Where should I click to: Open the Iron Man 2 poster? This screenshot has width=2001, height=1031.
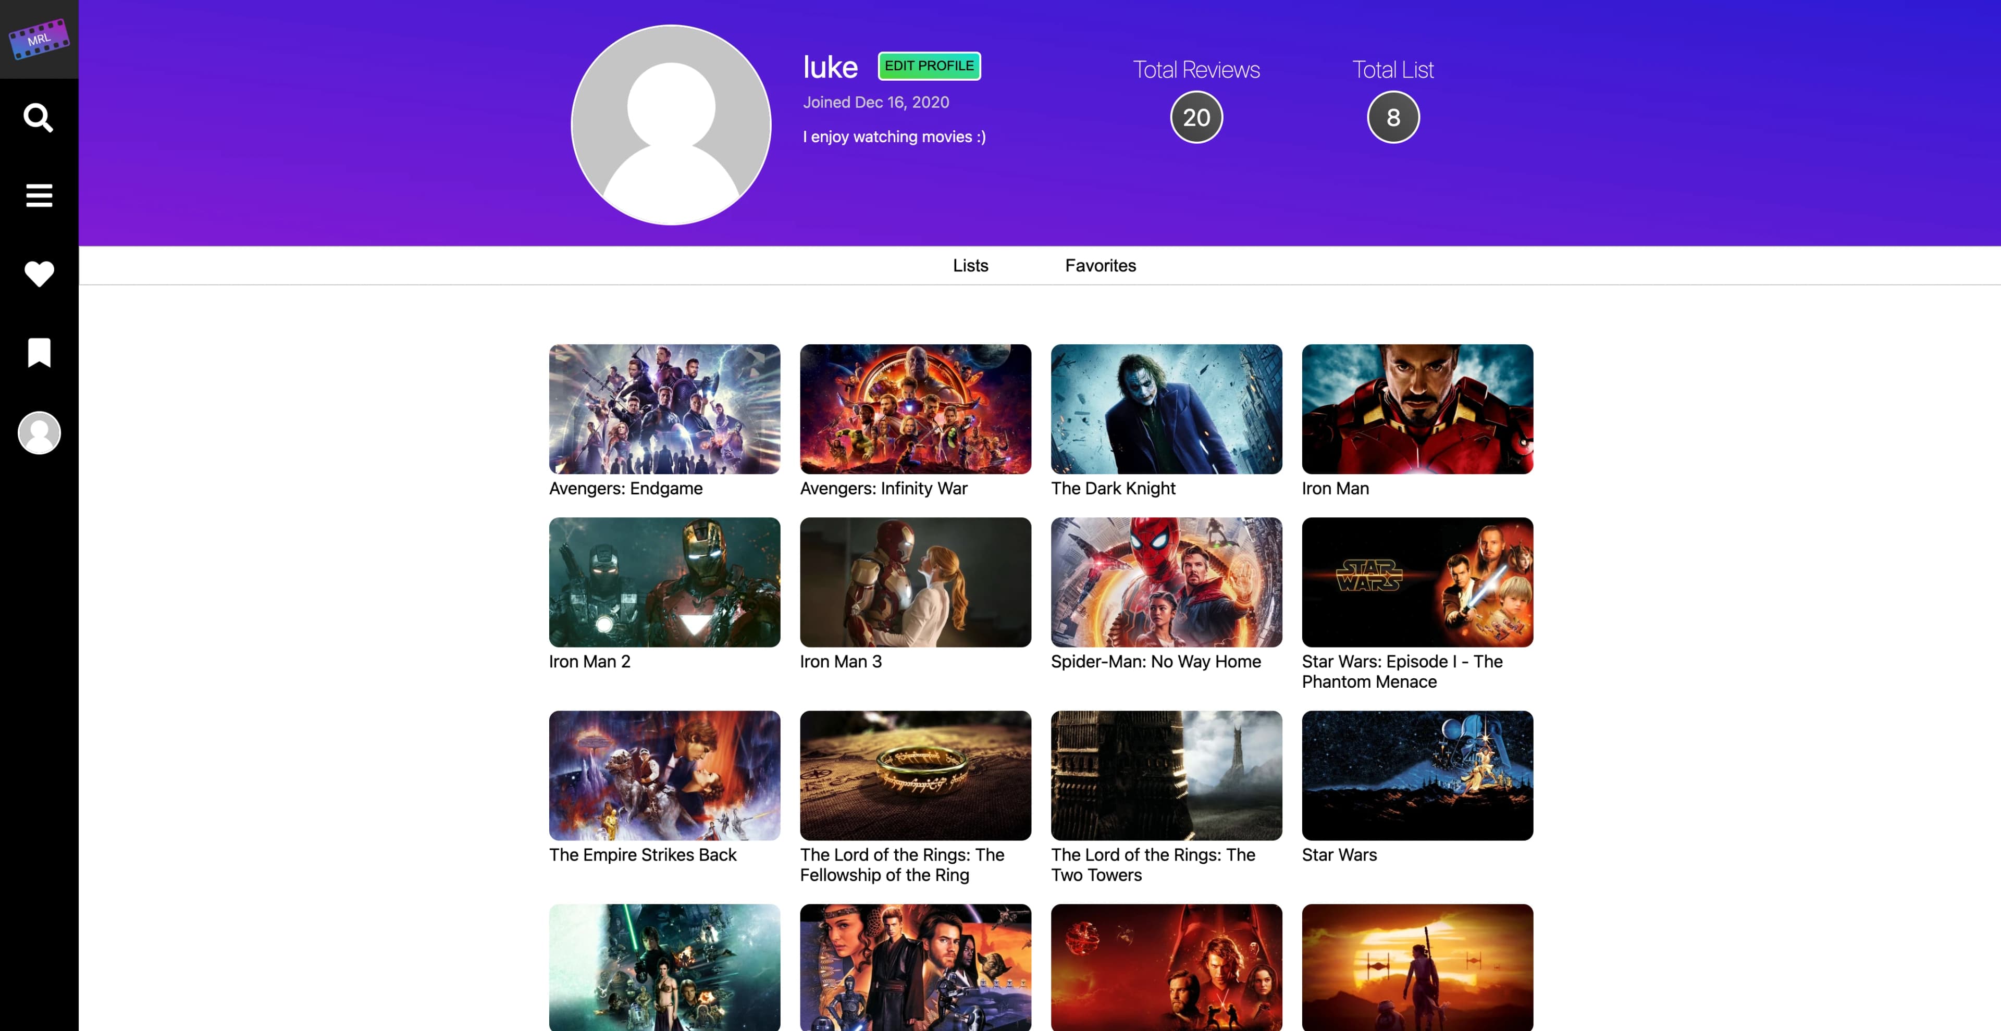(x=664, y=582)
